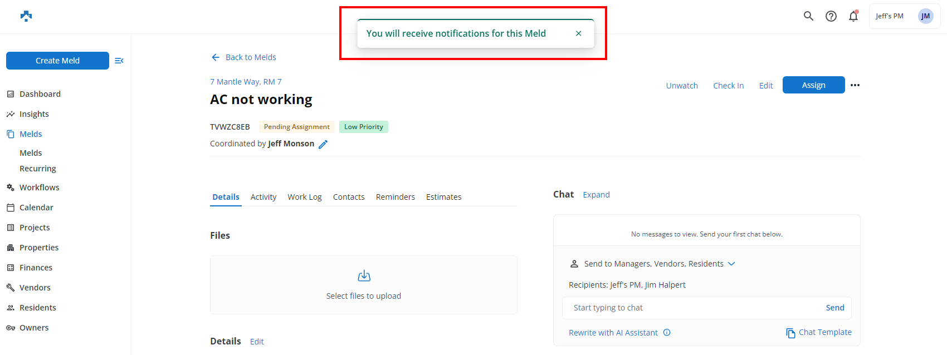This screenshot has height=355, width=947.
Task: Open Chat Template
Action: 818,332
